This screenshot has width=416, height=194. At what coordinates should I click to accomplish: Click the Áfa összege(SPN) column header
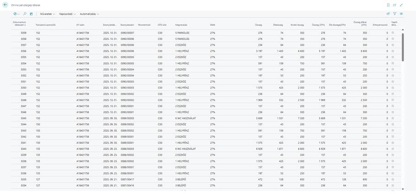tap(338, 25)
